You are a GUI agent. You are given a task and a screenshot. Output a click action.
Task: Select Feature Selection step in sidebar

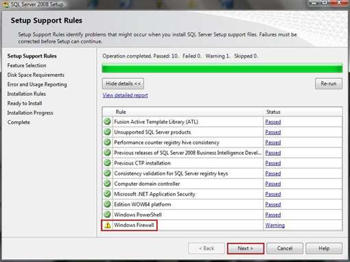27,65
